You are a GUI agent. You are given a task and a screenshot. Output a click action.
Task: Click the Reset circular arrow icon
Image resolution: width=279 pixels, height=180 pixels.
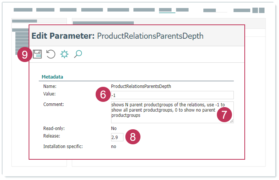click(x=51, y=54)
